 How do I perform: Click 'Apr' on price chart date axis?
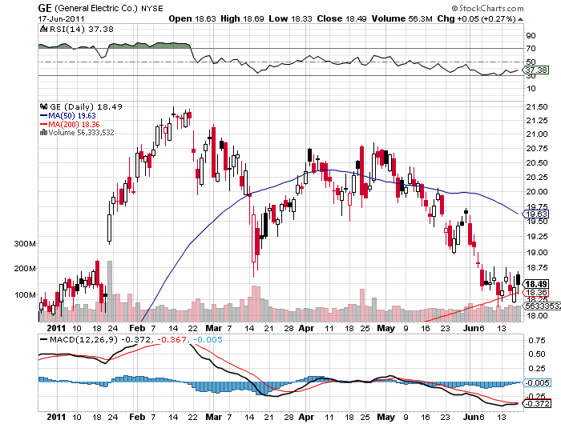point(306,328)
